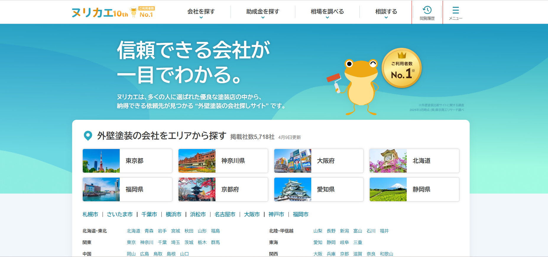This screenshot has width=548, height=257.
Task: Click the 名古屋市 city link
Action: pos(225,215)
